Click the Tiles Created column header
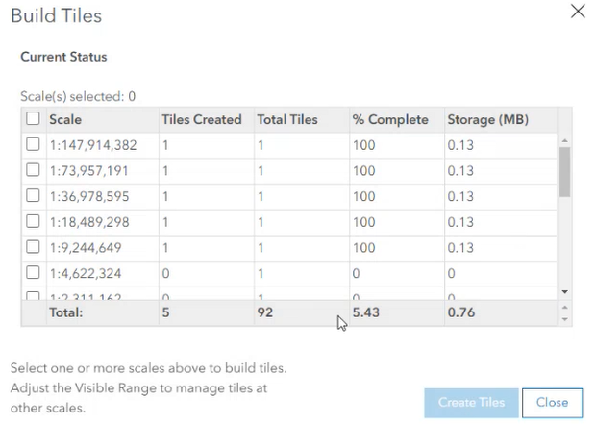 201,120
